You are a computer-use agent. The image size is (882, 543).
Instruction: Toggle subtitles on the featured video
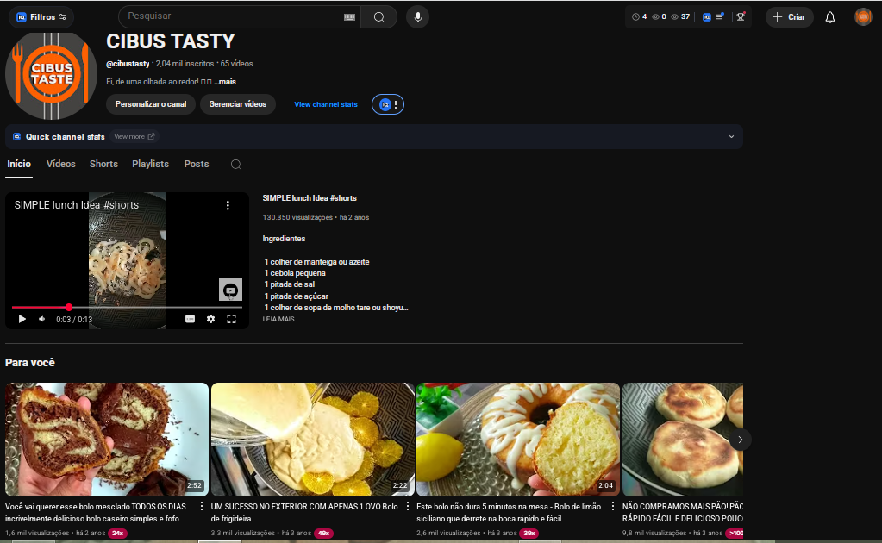pos(190,319)
